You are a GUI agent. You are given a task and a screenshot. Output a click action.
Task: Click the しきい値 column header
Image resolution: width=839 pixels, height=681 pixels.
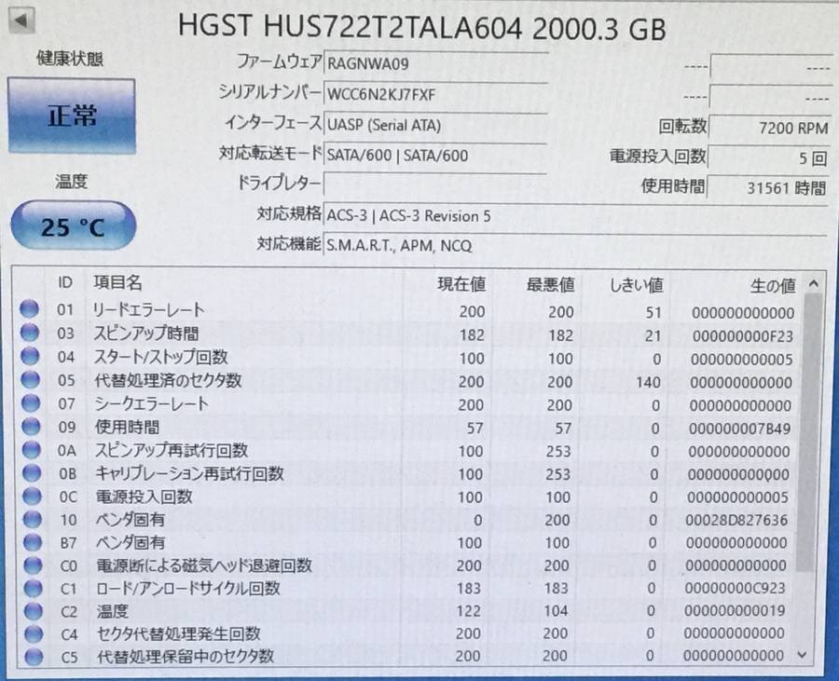pyautogui.click(x=636, y=285)
